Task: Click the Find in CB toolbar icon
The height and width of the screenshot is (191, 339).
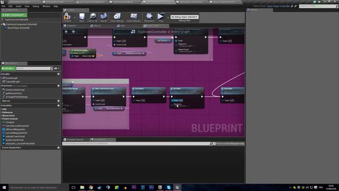Action: click(x=93, y=17)
